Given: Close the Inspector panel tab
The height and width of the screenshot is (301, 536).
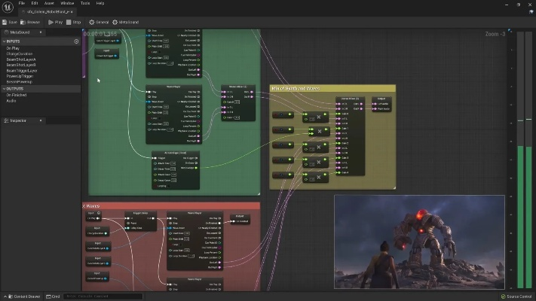Looking at the screenshot, I should tap(40, 120).
